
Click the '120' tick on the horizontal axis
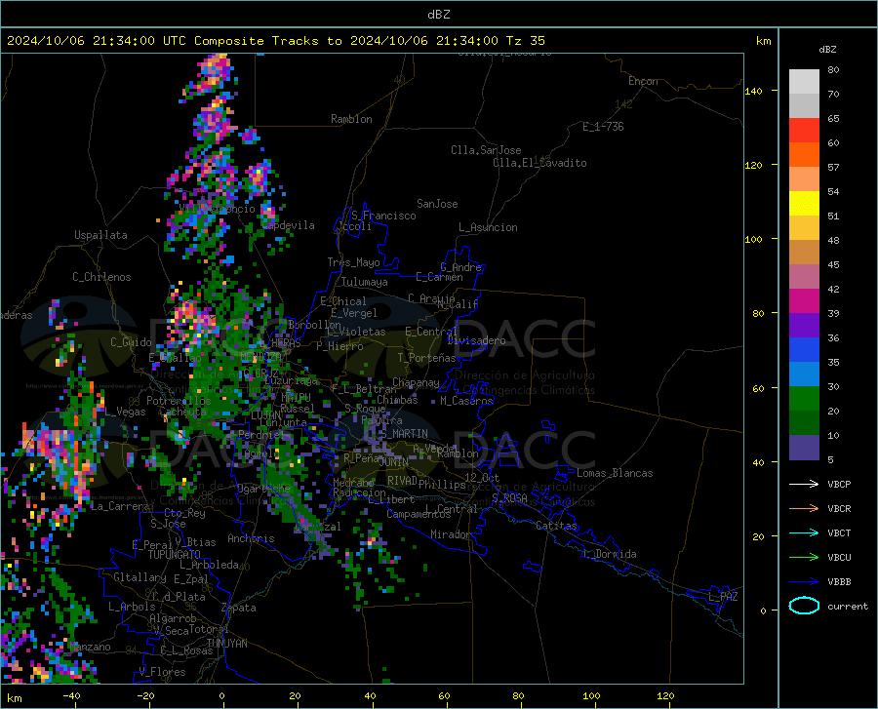click(665, 695)
